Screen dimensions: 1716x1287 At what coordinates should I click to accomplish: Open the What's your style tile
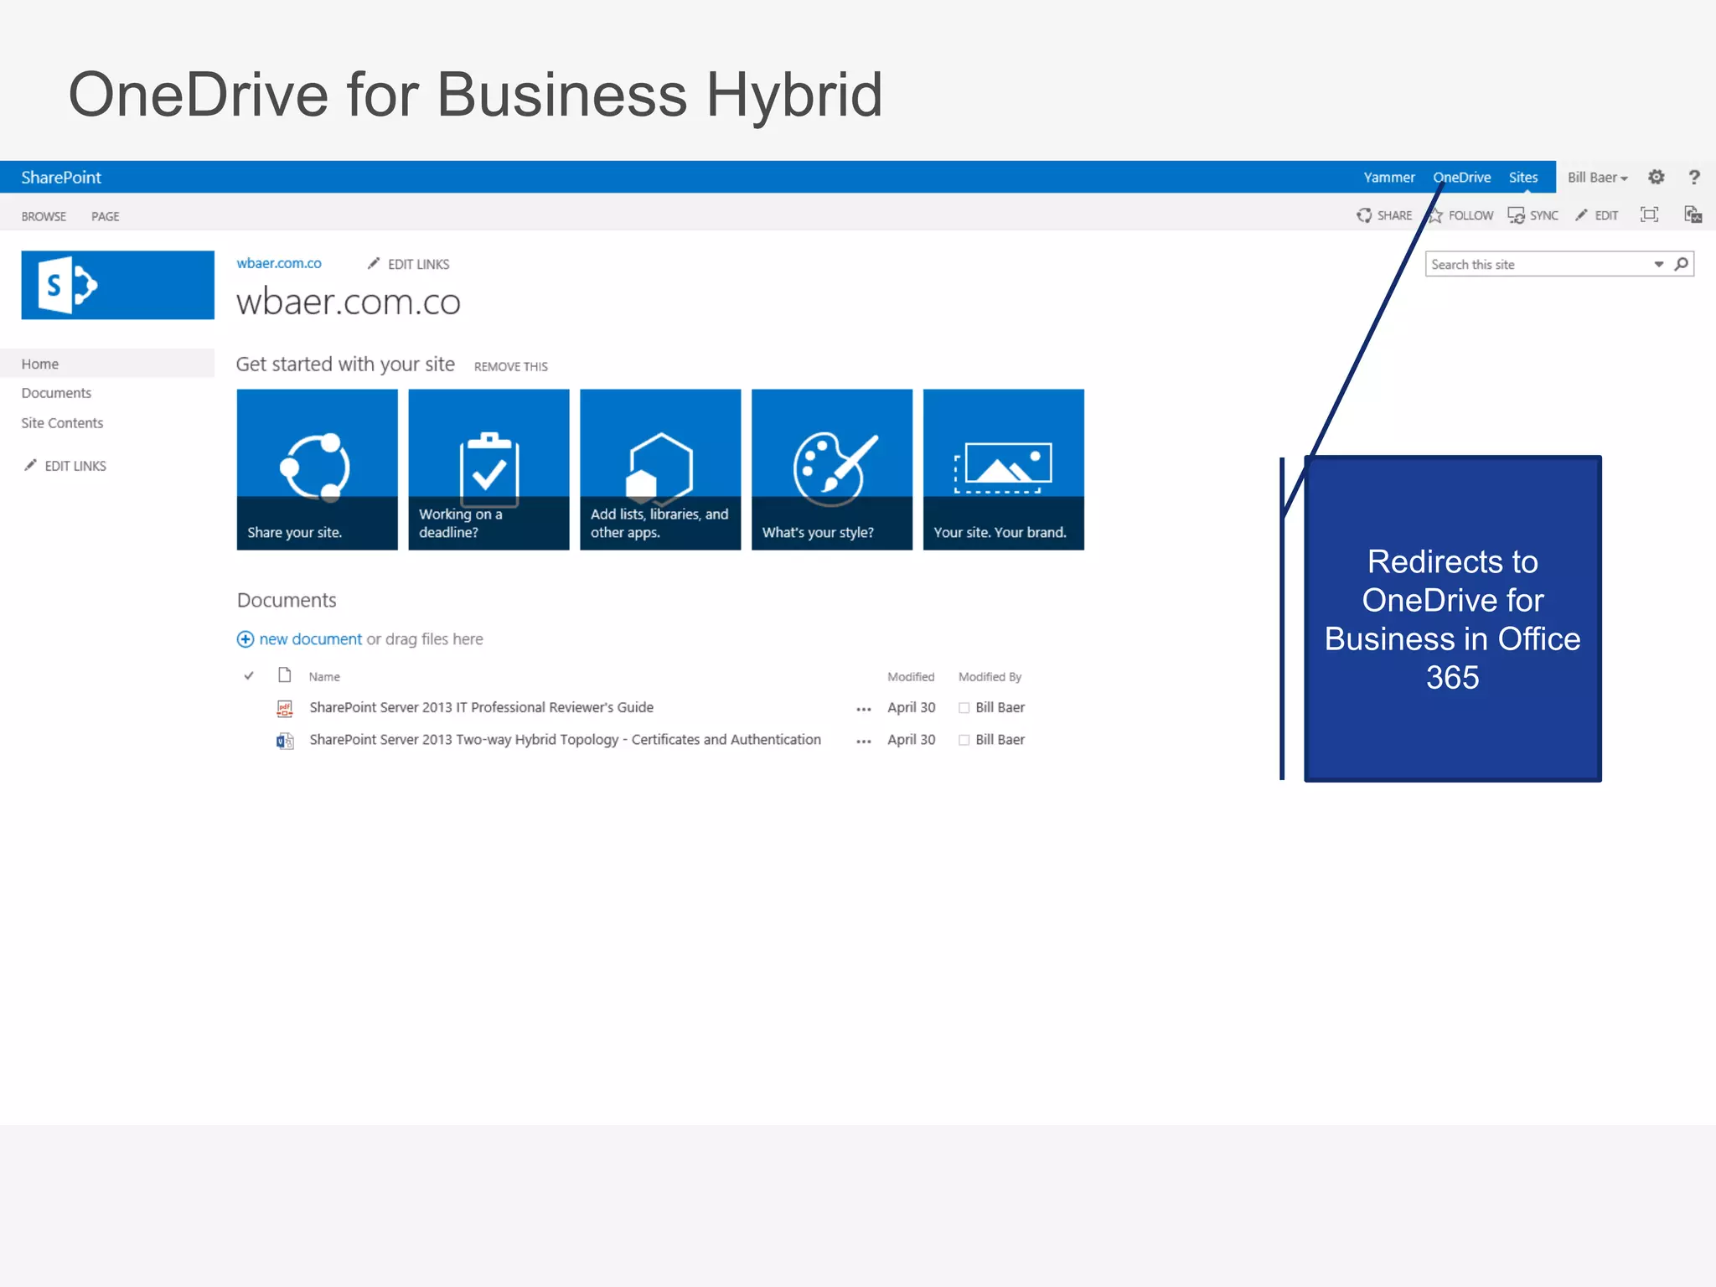(832, 469)
